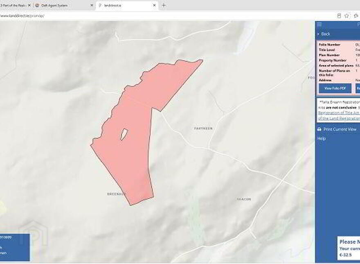360x264 pixels.
Task: Bookmark this page with the star icon
Action: [x=346, y=16]
